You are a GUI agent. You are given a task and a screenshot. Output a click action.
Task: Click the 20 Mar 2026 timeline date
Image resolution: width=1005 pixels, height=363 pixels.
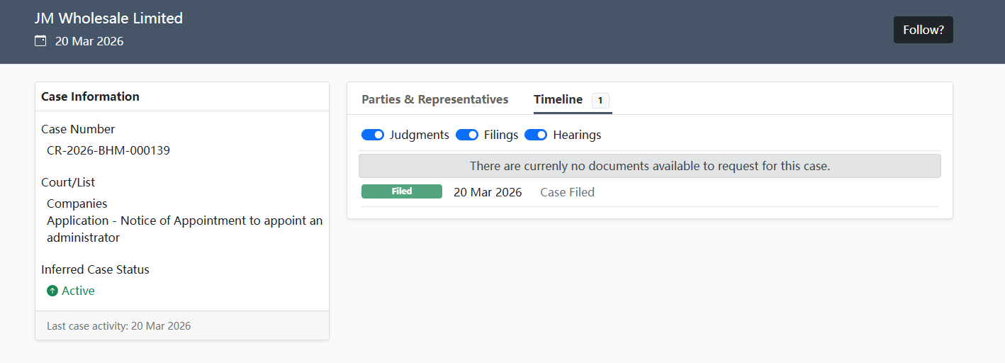coord(488,192)
